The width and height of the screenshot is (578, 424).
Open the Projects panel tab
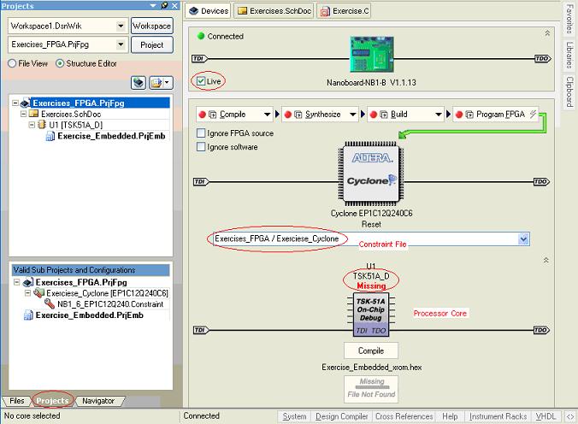pyautogui.click(x=52, y=401)
